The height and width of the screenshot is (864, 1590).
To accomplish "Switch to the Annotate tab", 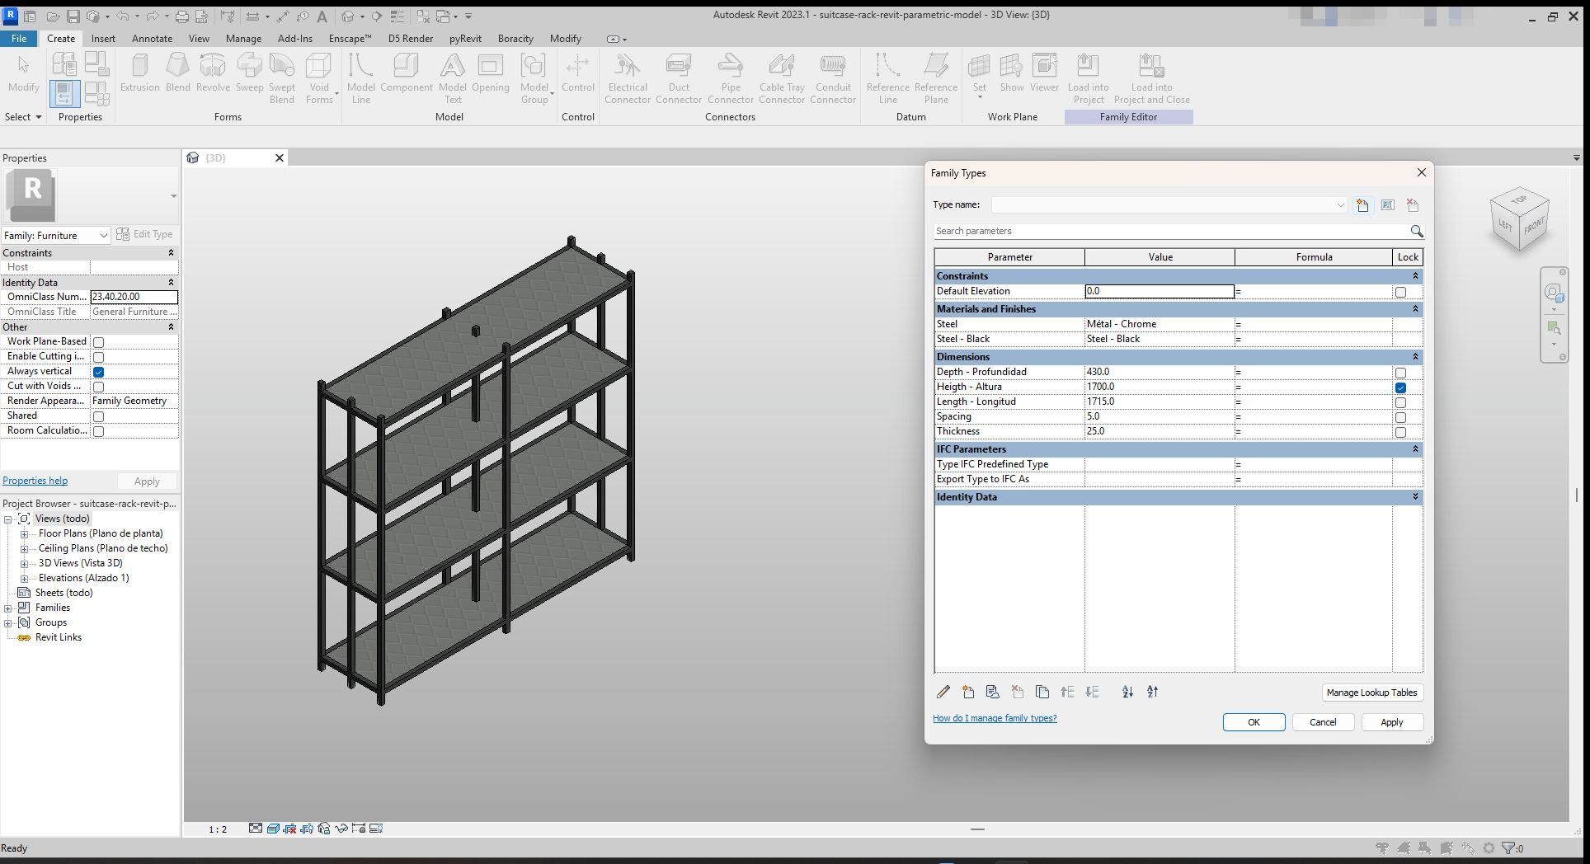I will point(153,39).
